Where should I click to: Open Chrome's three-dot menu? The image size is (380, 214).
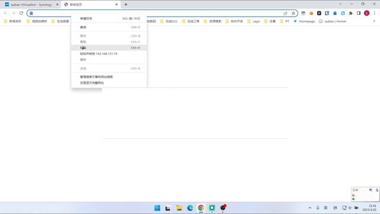point(375,13)
